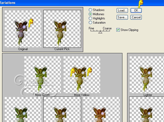Toggle the Show Clipping checkbox
This screenshot has width=164, height=122.
(x=118, y=30)
